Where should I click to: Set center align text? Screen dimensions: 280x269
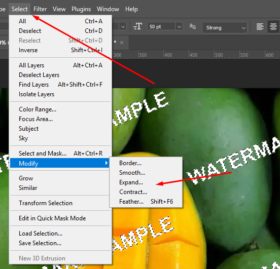point(273,27)
